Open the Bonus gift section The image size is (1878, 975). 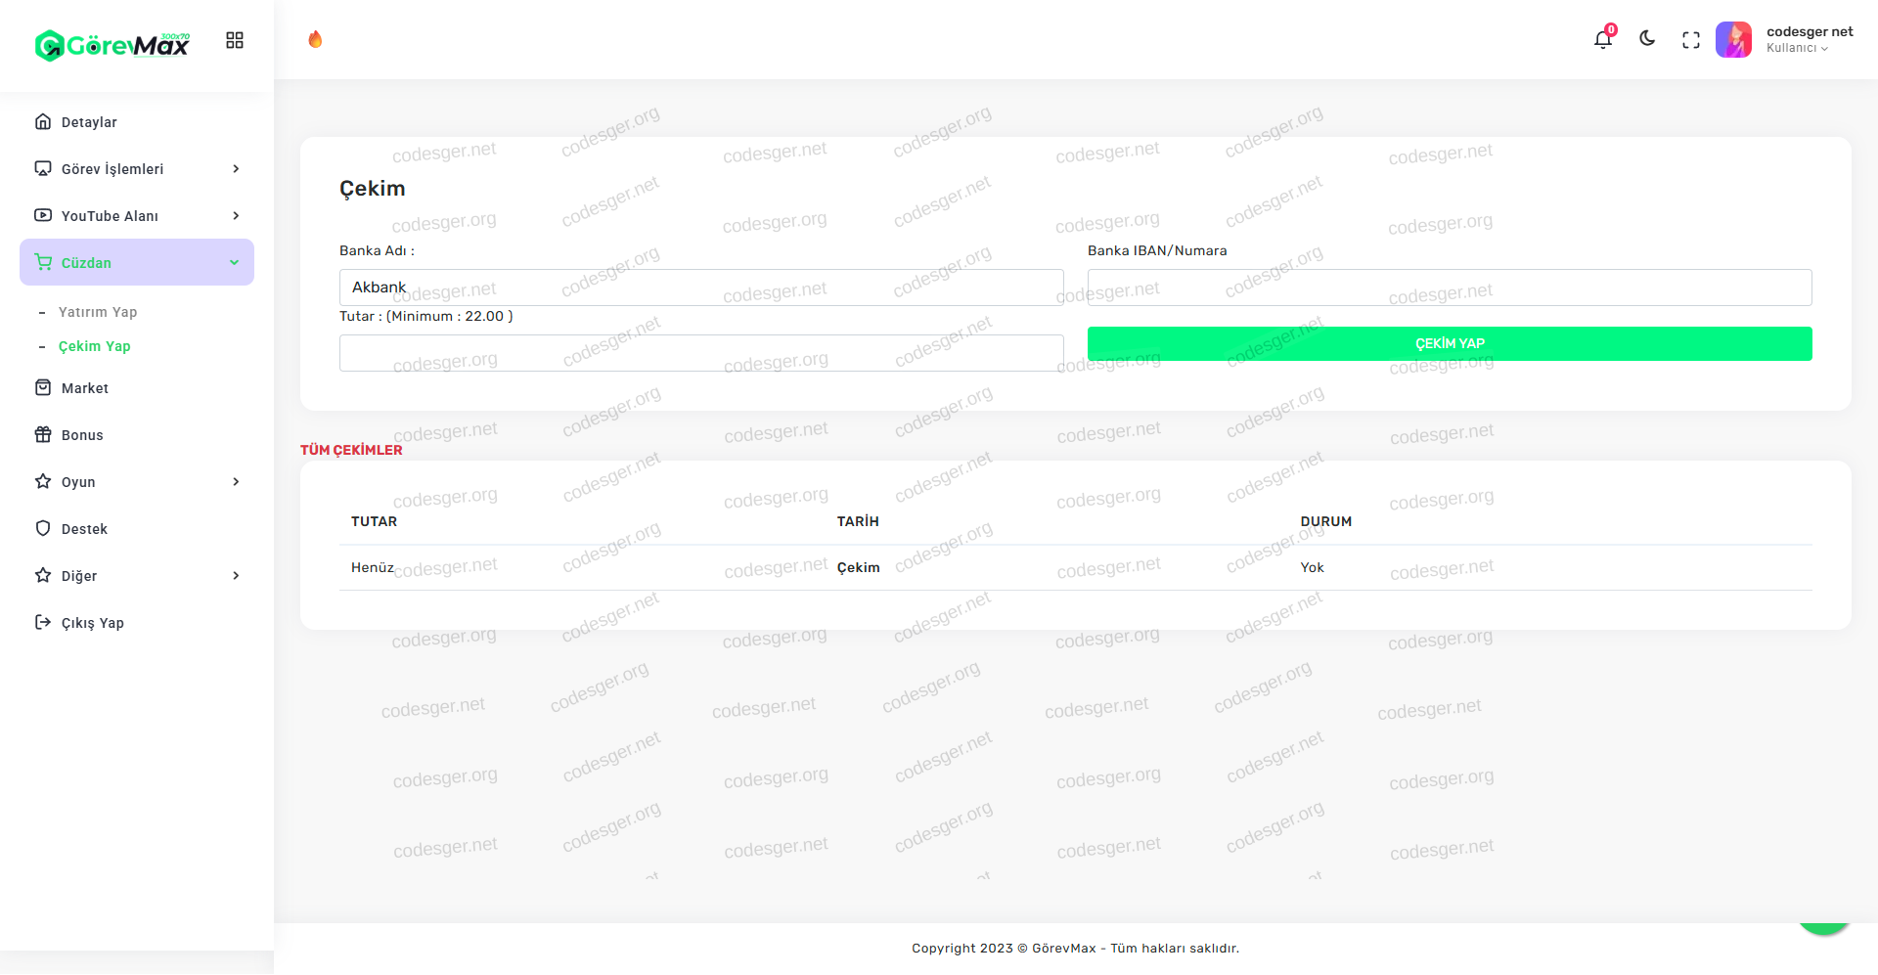[x=82, y=435]
